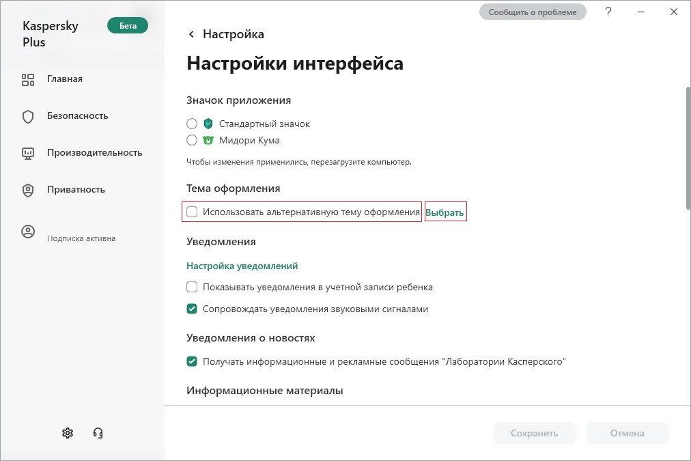
Task: Click the Отмена button
Action: tap(627, 433)
